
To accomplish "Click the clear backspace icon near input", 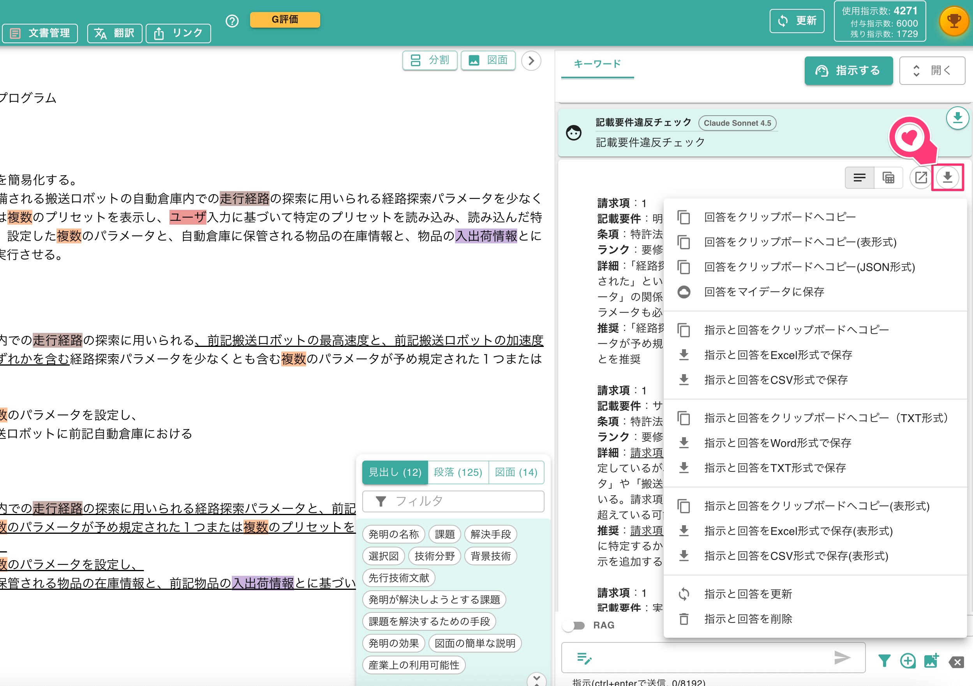I will [956, 661].
